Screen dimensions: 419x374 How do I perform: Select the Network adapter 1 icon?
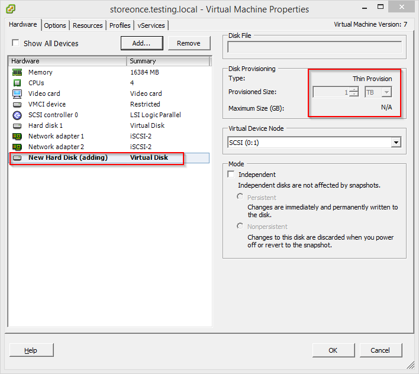pyautogui.click(x=17, y=136)
